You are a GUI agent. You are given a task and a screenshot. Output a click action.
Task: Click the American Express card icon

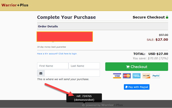[x=136, y=76]
